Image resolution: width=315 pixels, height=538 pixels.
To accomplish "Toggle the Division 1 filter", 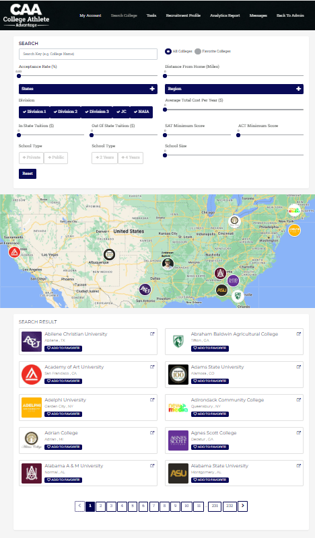I will (34, 112).
